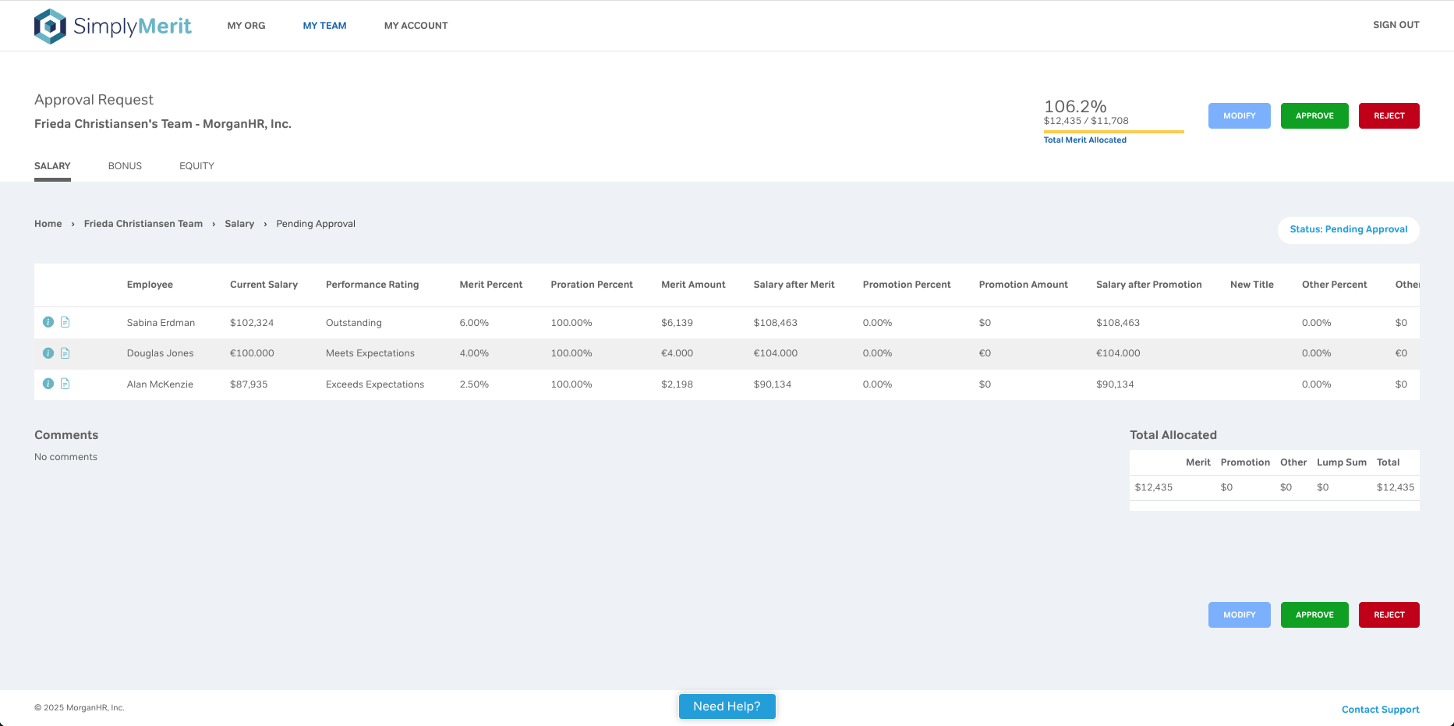
Task: Click the document icon beside Douglas Jones
Action: pos(65,353)
